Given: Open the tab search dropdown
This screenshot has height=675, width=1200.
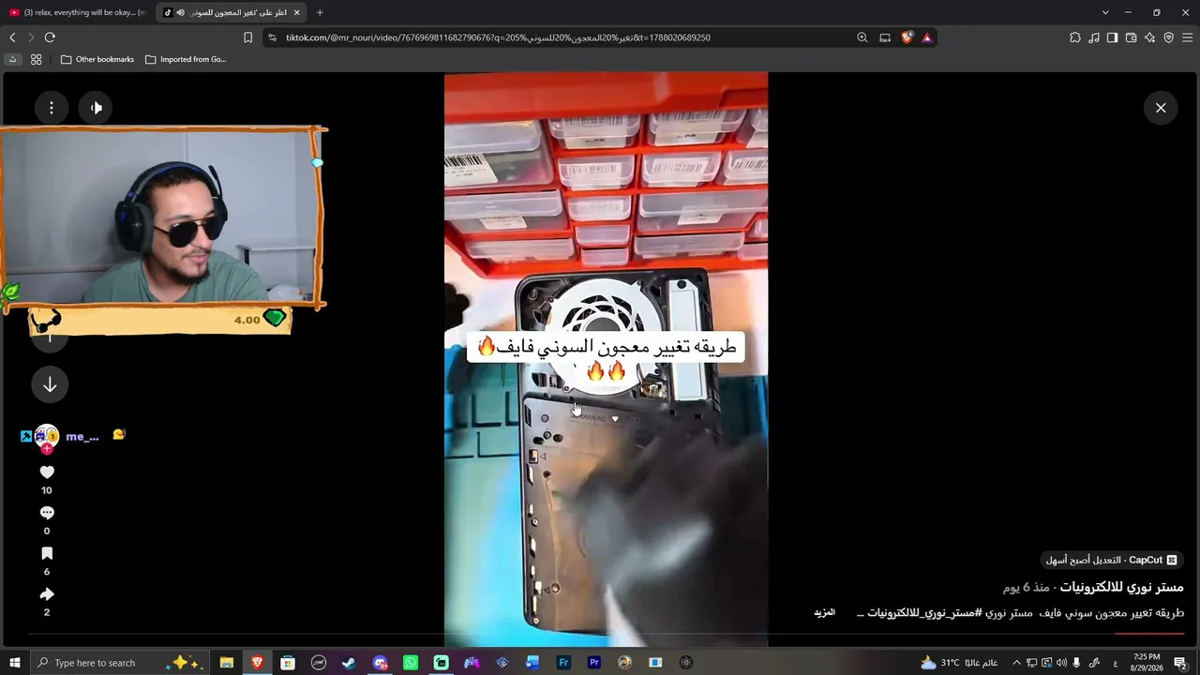Looking at the screenshot, I should pos(1105,12).
